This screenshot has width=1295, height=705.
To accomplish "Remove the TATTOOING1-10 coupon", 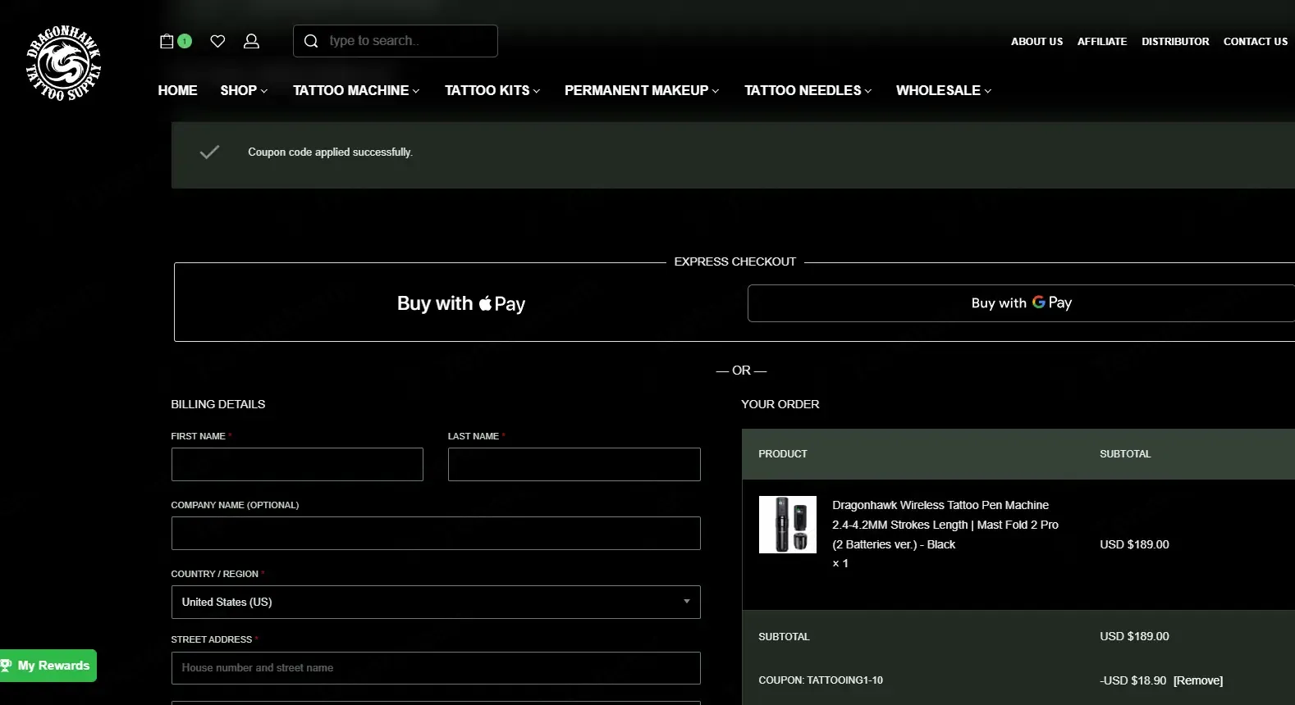I will pos(1198,680).
